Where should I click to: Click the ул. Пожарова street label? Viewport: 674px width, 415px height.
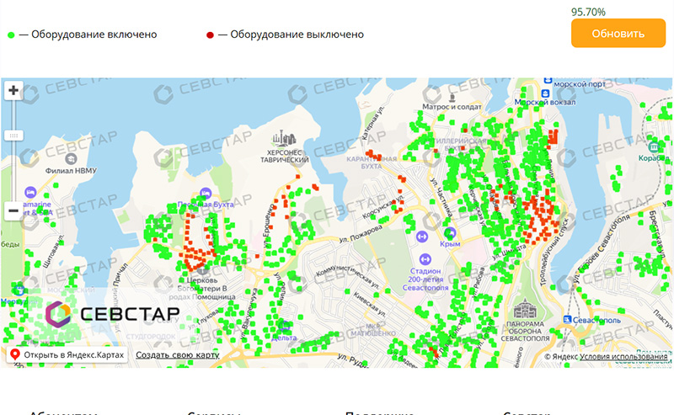361,234
